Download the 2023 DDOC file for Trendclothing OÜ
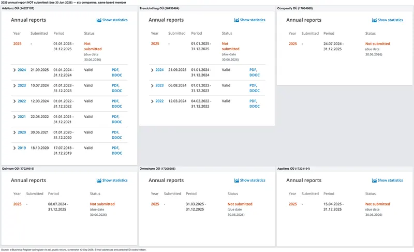 coord(255,91)
